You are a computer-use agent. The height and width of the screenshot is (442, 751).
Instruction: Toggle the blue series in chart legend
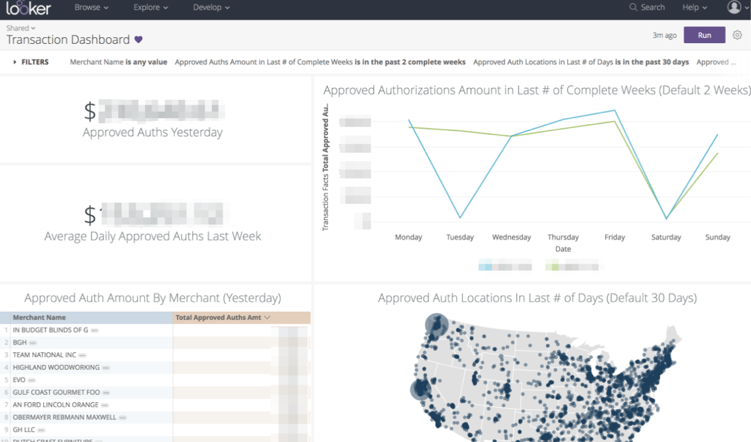pos(485,267)
